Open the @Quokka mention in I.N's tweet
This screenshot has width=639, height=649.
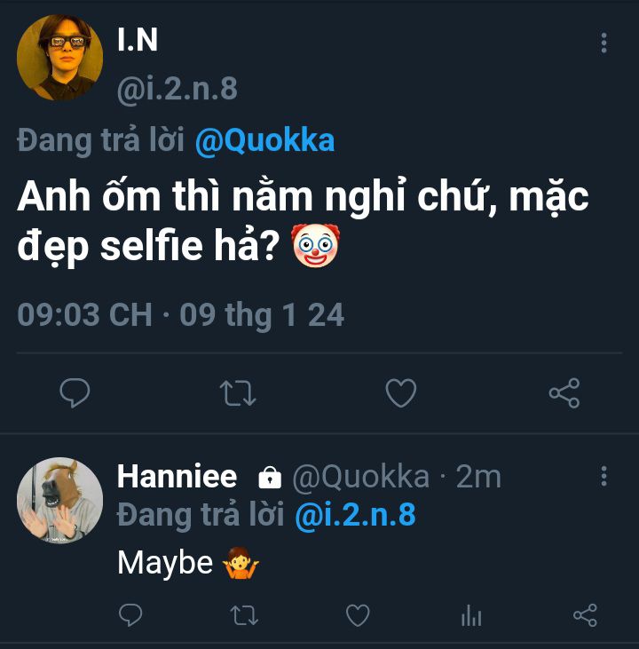[264, 141]
